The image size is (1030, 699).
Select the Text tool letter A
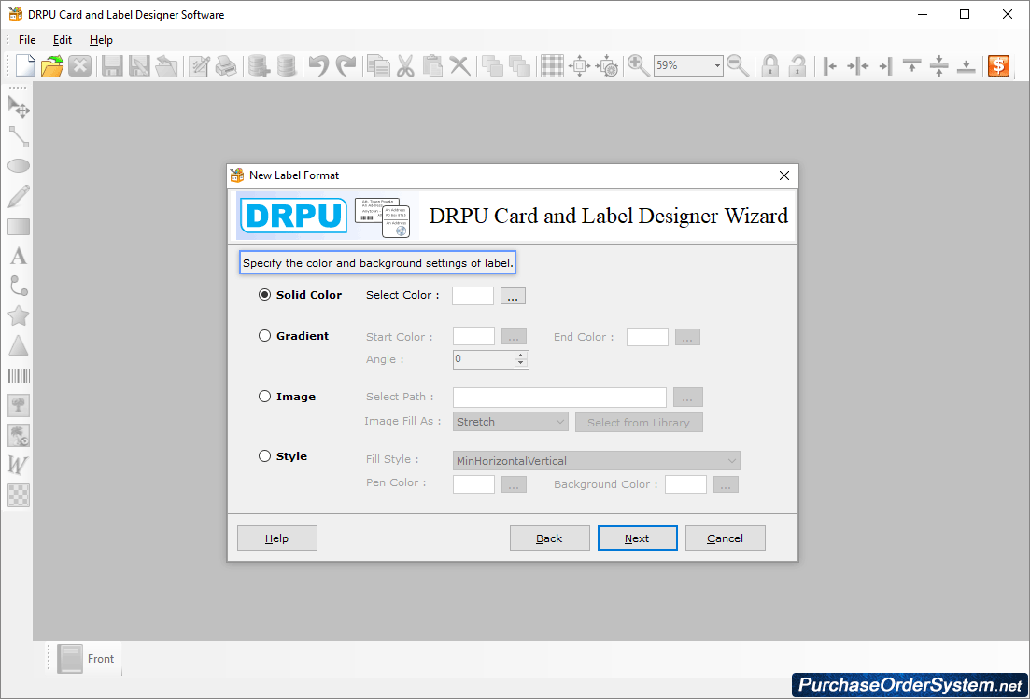coord(19,256)
